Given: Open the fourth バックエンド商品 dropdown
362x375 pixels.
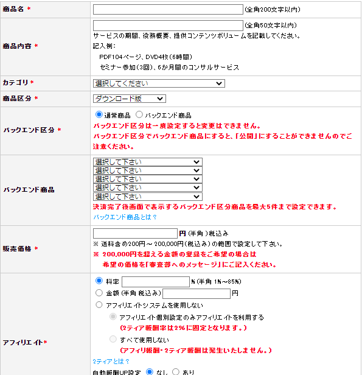Looking at the screenshot, I should pos(148,187).
